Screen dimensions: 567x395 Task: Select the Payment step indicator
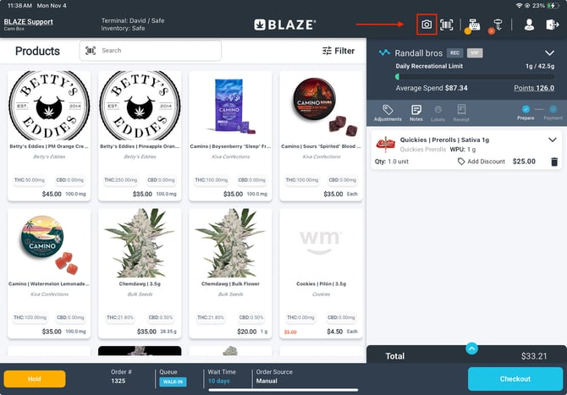tap(553, 112)
